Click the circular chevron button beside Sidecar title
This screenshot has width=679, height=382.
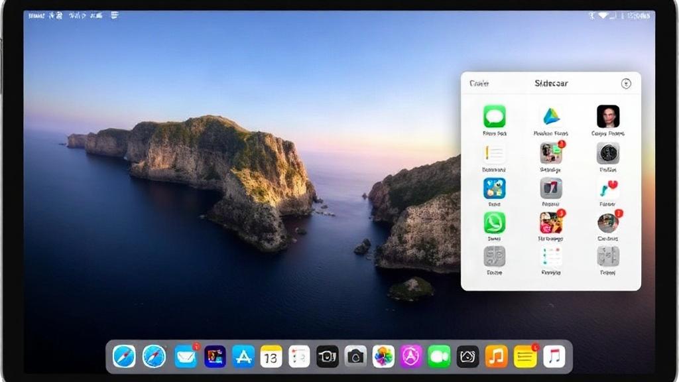click(626, 84)
